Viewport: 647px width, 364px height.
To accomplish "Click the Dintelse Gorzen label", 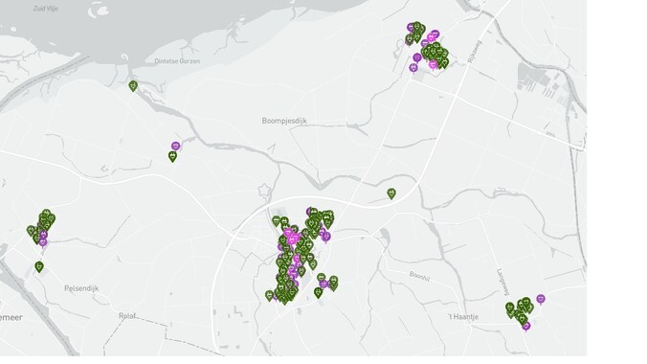I will pos(177,61).
